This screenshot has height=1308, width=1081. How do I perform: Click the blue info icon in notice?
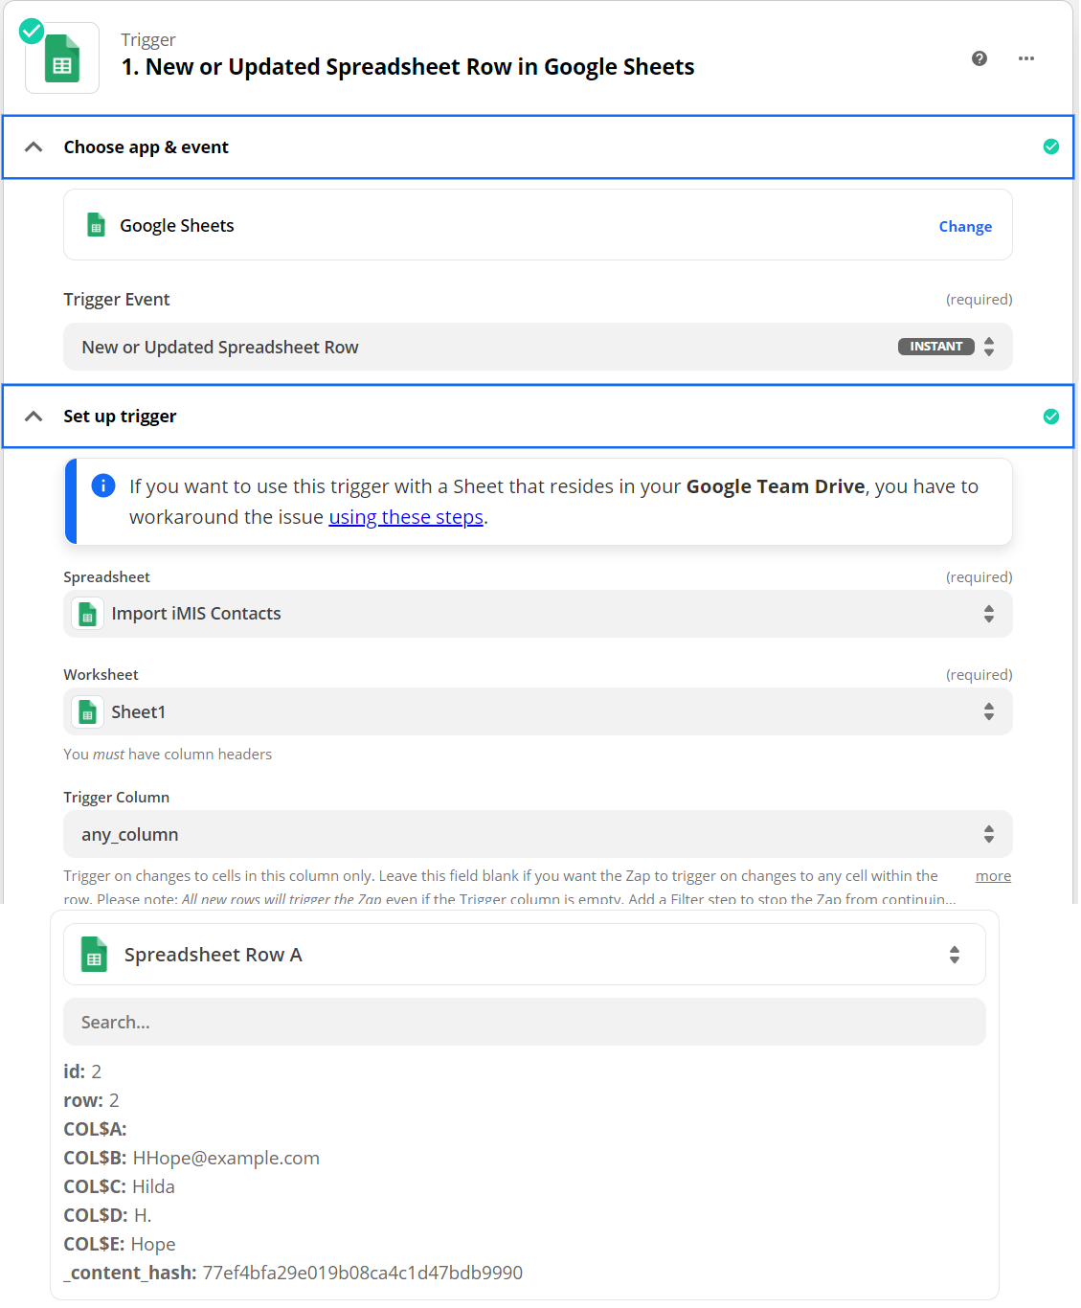[x=103, y=485]
